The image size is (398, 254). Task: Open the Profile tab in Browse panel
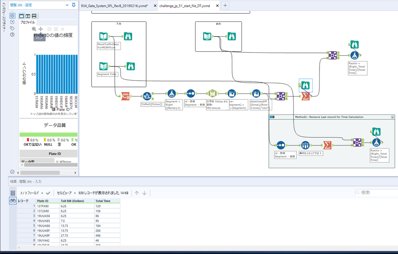point(27,23)
